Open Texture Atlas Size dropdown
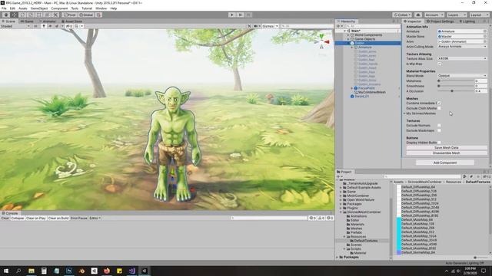This screenshot has height=276, width=492. [462, 58]
